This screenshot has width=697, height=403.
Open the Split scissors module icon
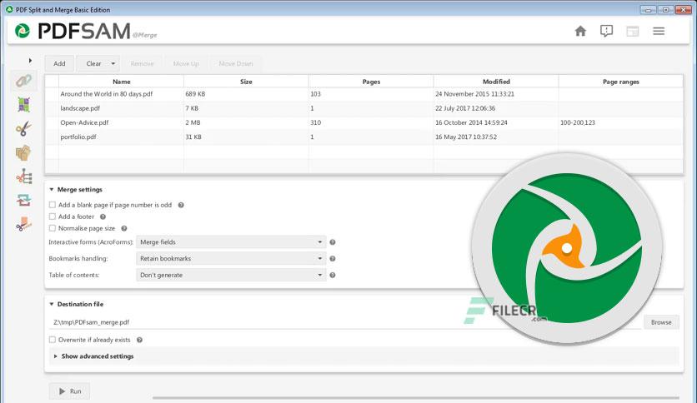[23, 129]
